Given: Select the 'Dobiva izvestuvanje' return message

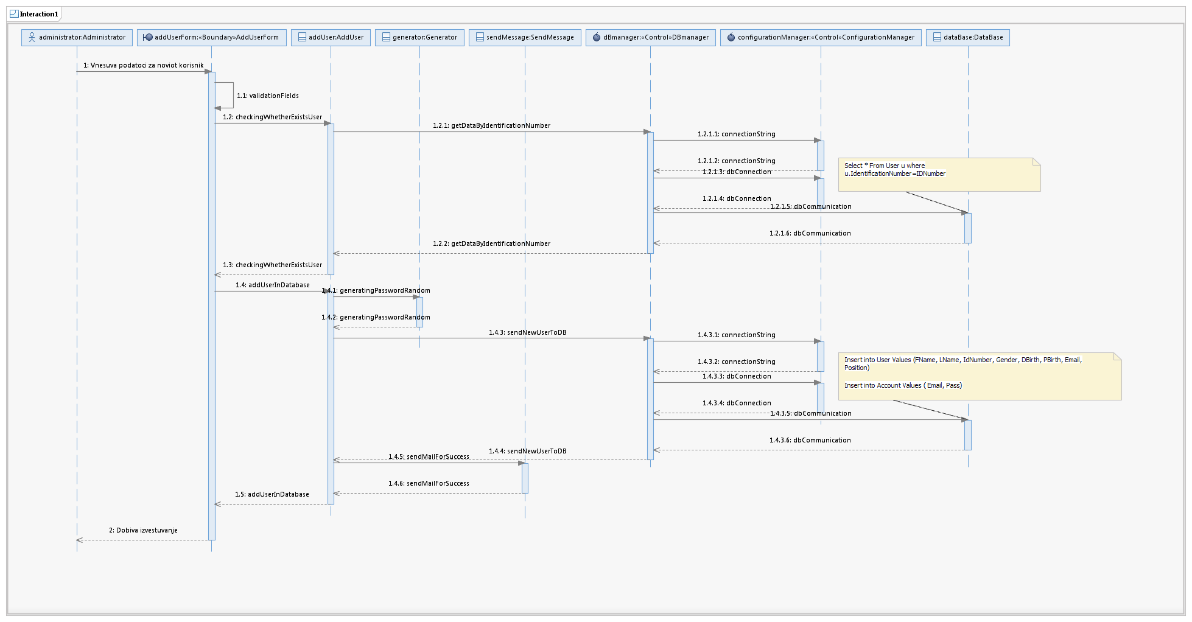Looking at the screenshot, I should 143,531.
